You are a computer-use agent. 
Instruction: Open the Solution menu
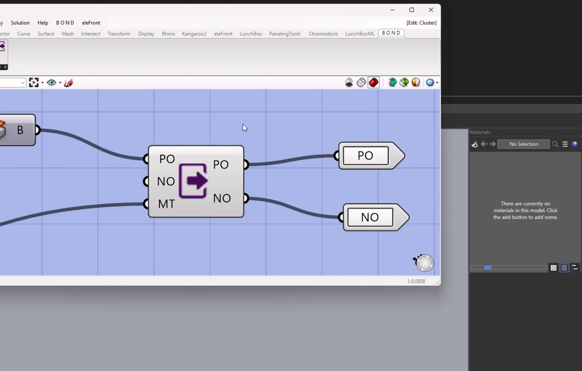pos(20,23)
